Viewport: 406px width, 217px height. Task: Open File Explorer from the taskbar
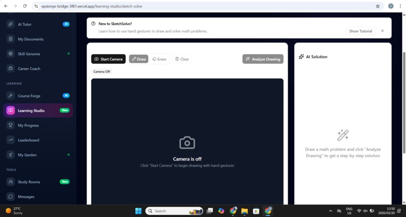244,211
